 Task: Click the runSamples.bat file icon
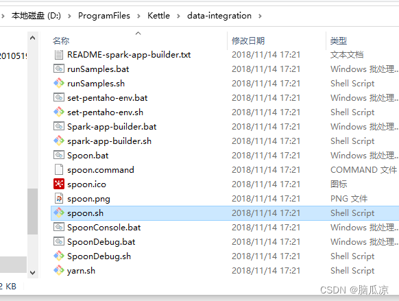coord(59,69)
